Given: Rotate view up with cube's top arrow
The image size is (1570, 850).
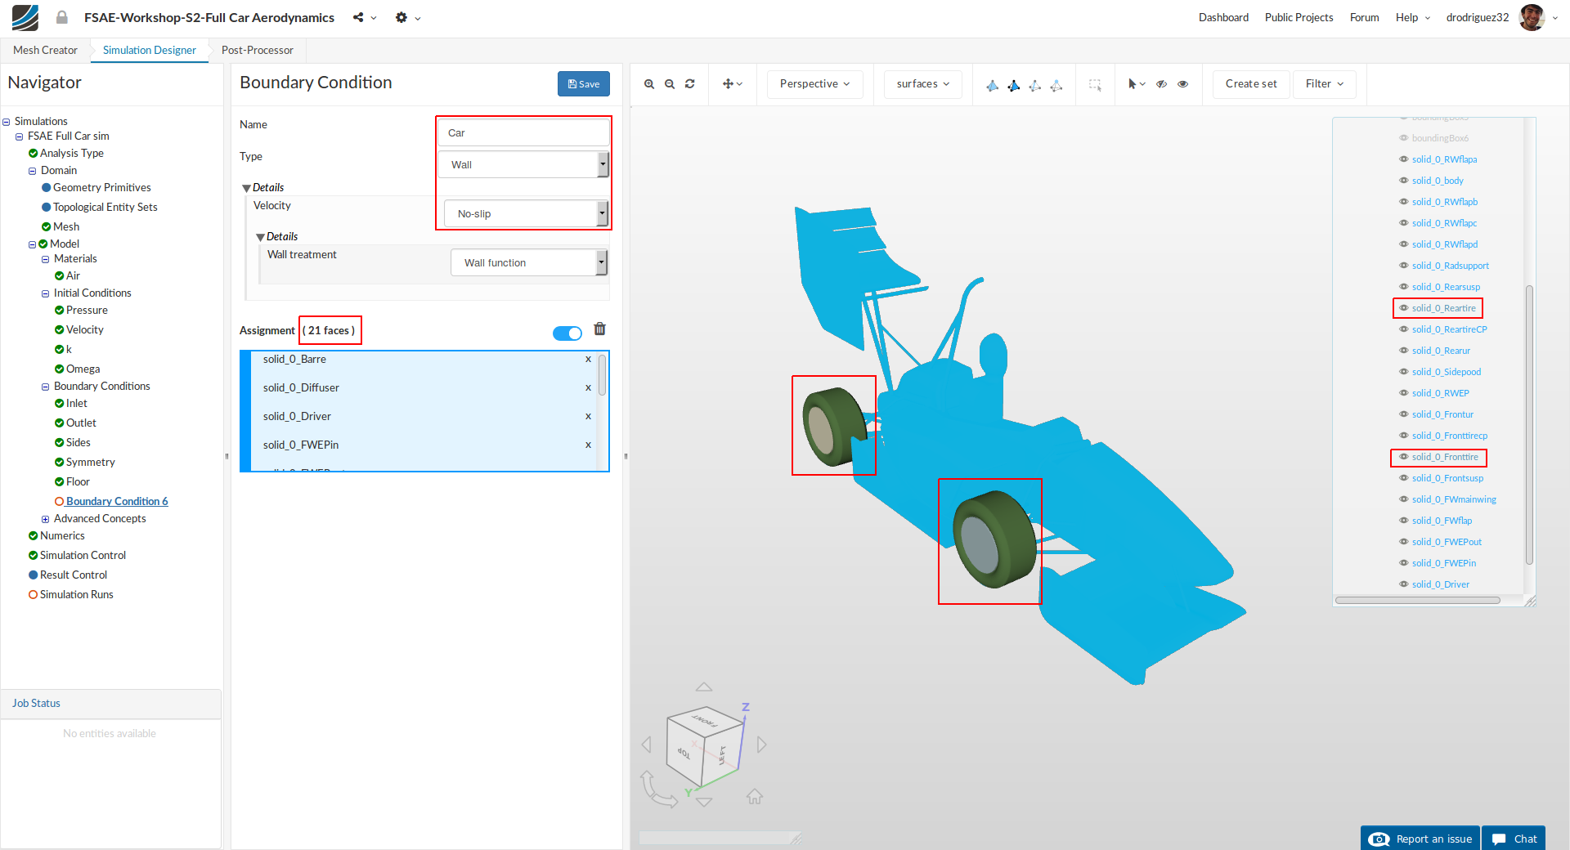Looking at the screenshot, I should 704,687.
